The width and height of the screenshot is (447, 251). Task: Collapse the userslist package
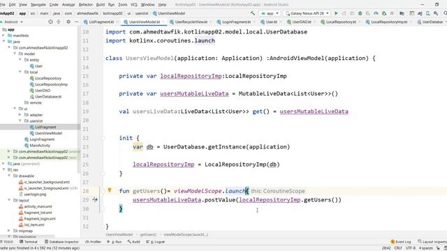pos(20,121)
